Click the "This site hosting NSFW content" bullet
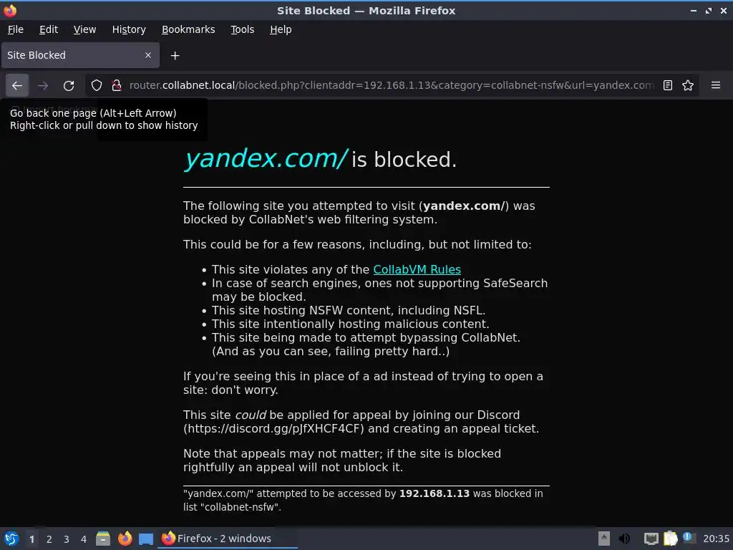733x550 pixels. pyautogui.click(x=349, y=311)
